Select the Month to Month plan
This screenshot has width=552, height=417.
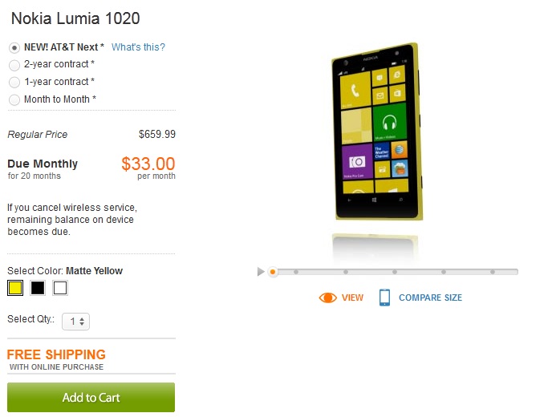[x=14, y=100]
